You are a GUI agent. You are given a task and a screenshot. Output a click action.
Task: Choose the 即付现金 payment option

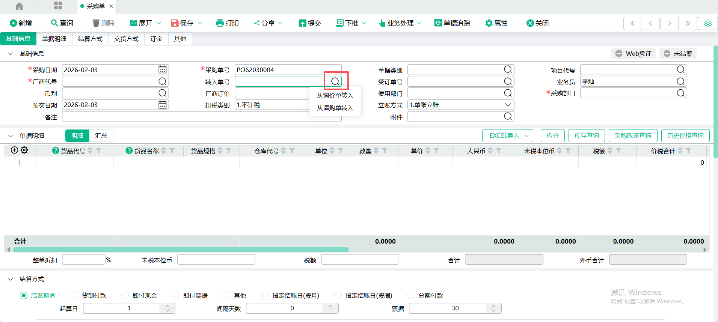[x=125, y=295]
